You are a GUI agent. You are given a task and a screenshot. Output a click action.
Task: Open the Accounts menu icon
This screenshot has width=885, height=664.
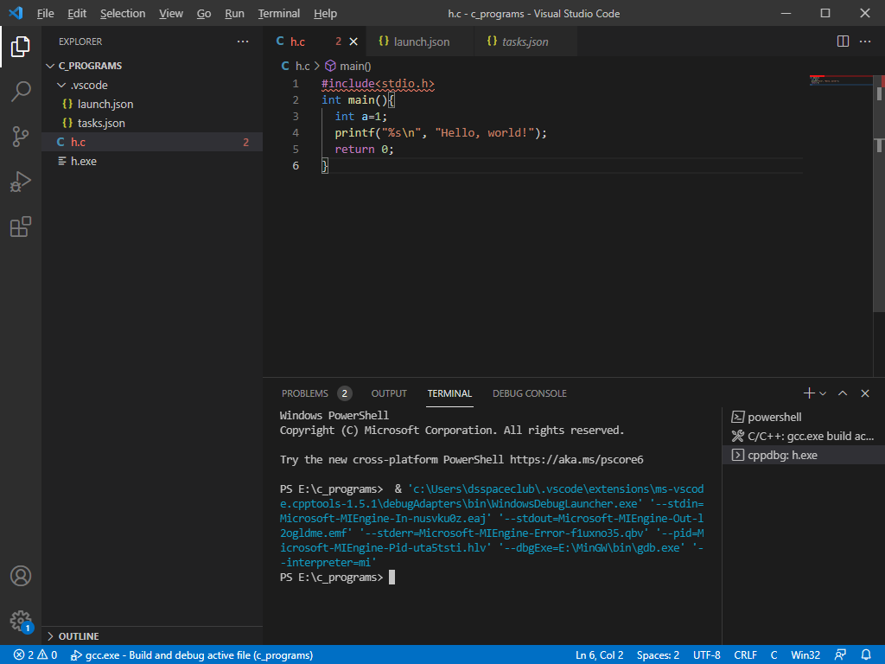point(21,576)
